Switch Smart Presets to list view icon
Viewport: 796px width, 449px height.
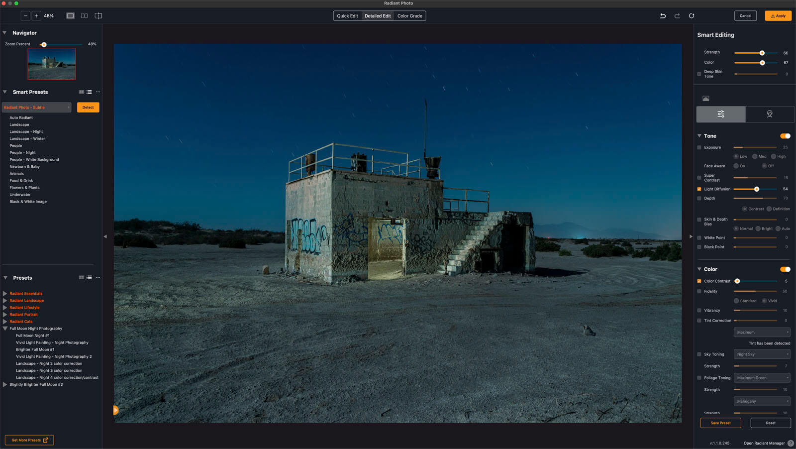coord(89,92)
